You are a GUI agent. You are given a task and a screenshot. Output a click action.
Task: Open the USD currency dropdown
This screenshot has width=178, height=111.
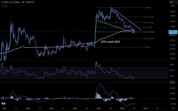[173, 2]
